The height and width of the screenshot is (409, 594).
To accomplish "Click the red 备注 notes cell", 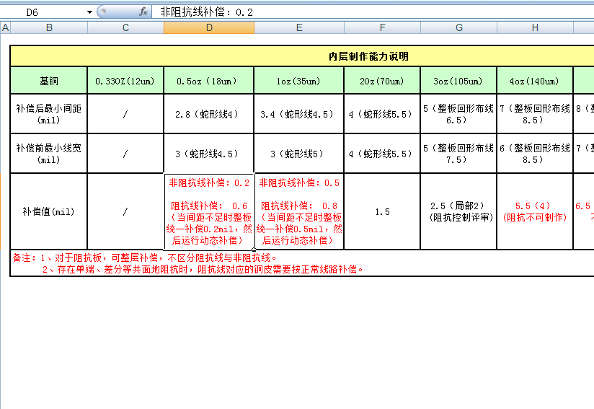I will pos(302,263).
